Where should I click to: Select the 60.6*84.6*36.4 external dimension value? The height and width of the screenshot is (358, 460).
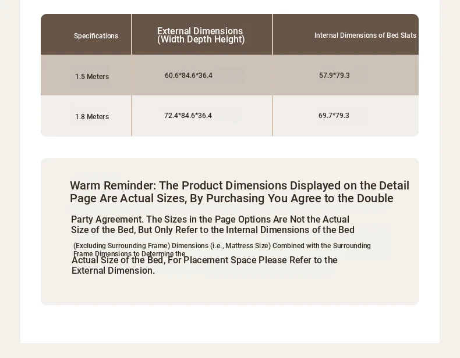pos(188,76)
